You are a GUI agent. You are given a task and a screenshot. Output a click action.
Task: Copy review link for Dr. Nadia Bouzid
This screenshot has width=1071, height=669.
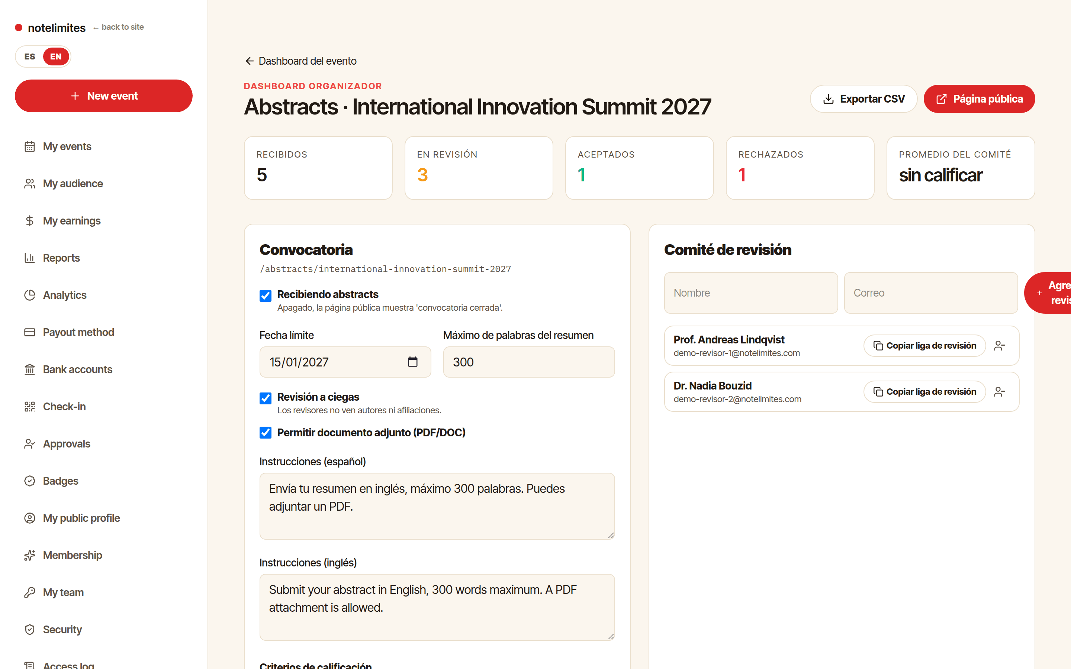[924, 392]
